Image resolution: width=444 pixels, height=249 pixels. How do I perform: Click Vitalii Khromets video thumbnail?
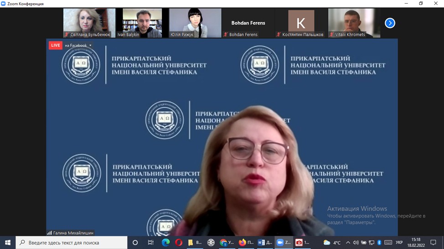pos(354,23)
